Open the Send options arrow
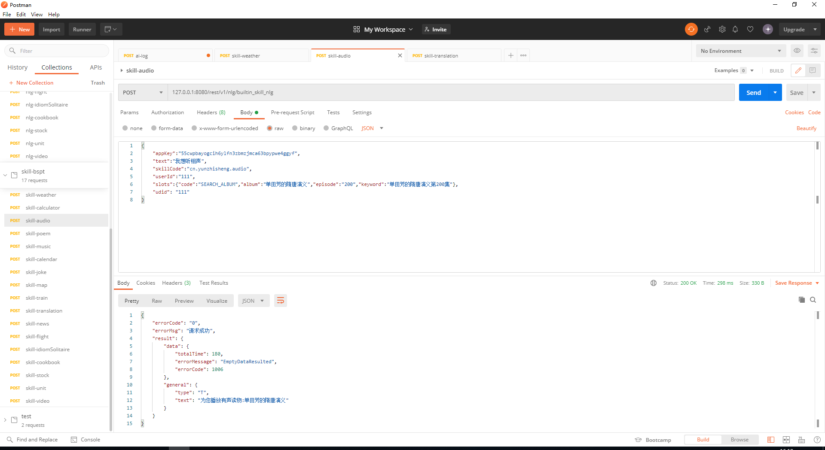The width and height of the screenshot is (825, 450). point(775,92)
